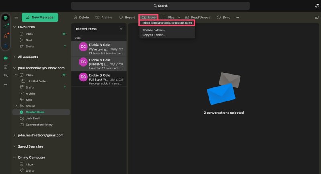The image size is (321, 174).
Task: Report selected emails with shield icon
Action: tap(127, 18)
